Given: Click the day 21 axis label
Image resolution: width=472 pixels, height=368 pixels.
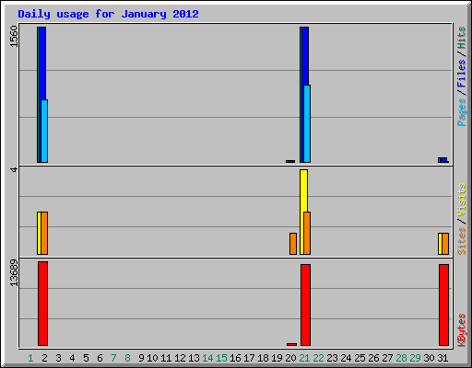Looking at the screenshot, I should coord(304,358).
